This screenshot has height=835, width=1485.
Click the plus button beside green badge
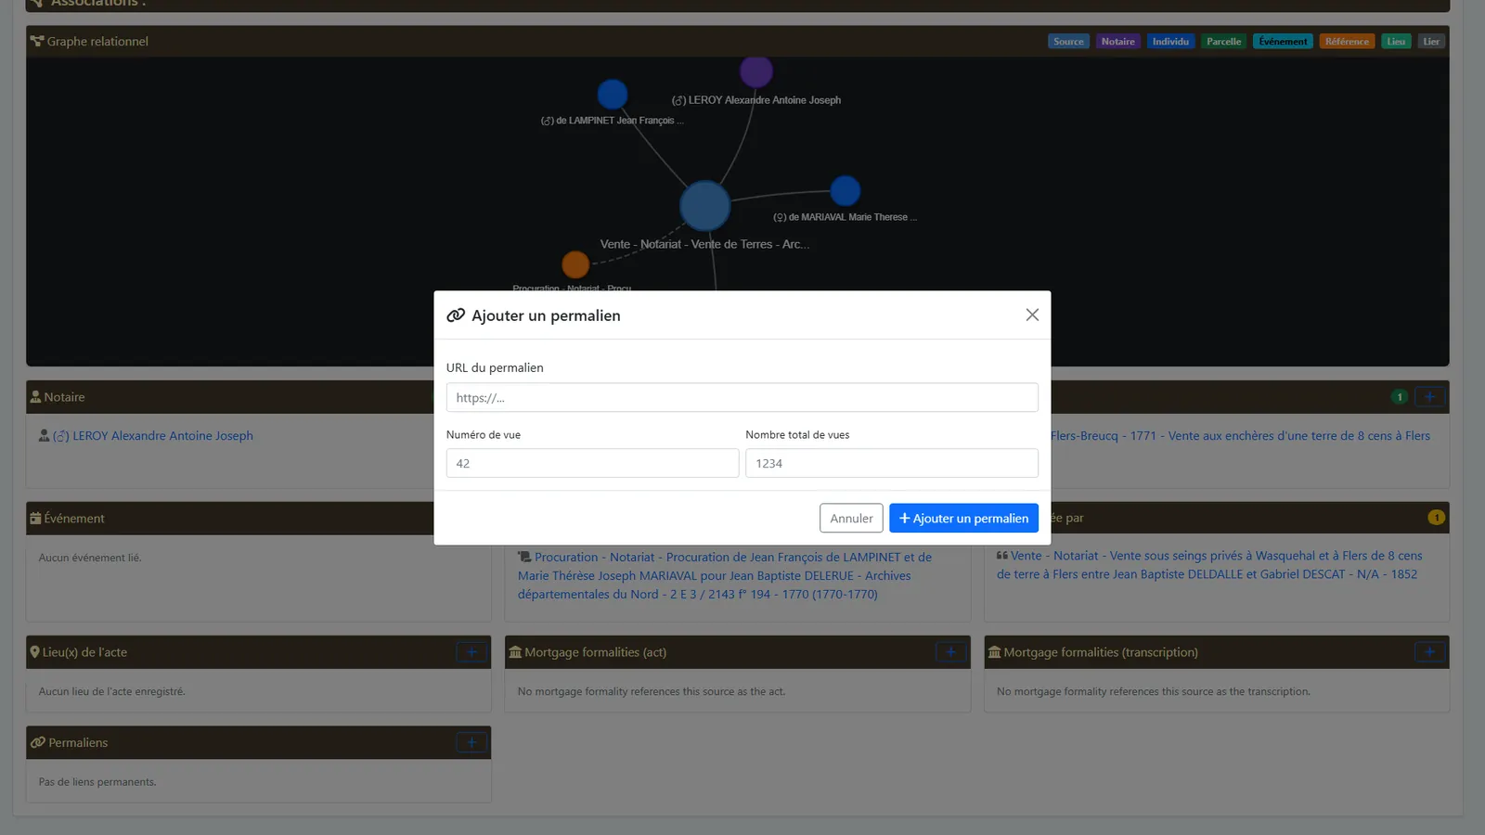(x=1429, y=397)
